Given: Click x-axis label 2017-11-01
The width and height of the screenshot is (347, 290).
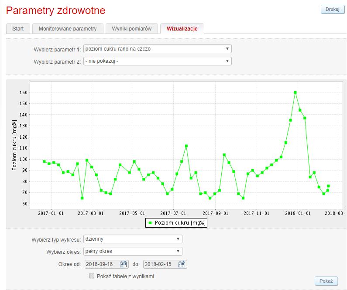Looking at the screenshot, I should pyautogui.click(x=257, y=213).
